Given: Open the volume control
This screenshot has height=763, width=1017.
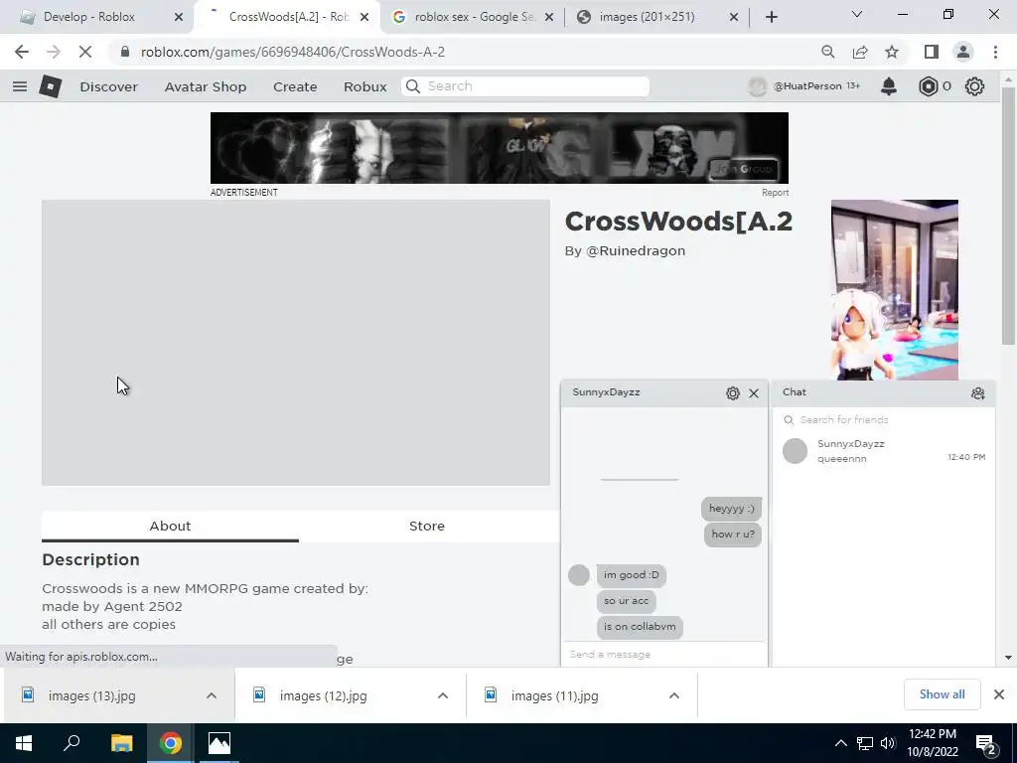Looking at the screenshot, I should coord(888,743).
